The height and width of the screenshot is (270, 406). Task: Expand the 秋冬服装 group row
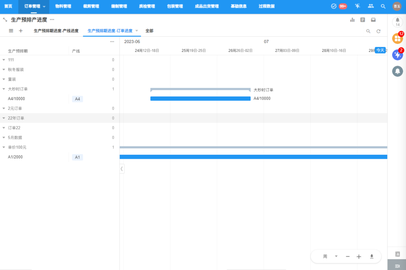(x=4, y=70)
